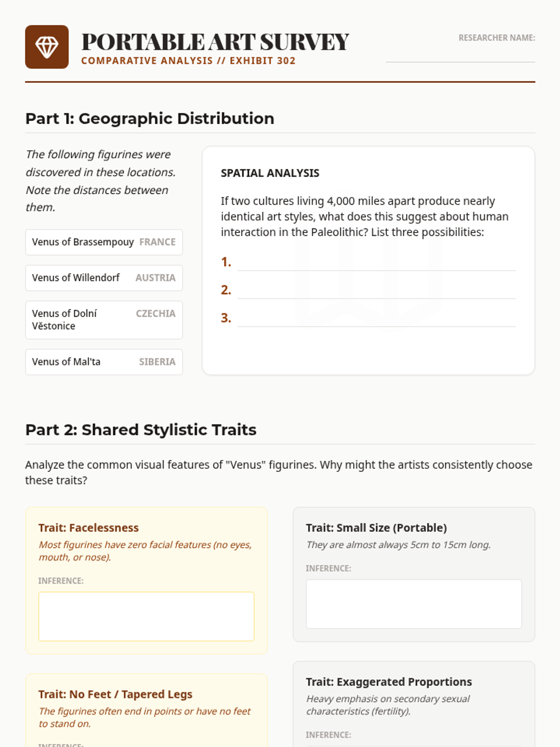Click answer line 2 in Spatial Analysis
560x747 pixels.
click(x=377, y=290)
